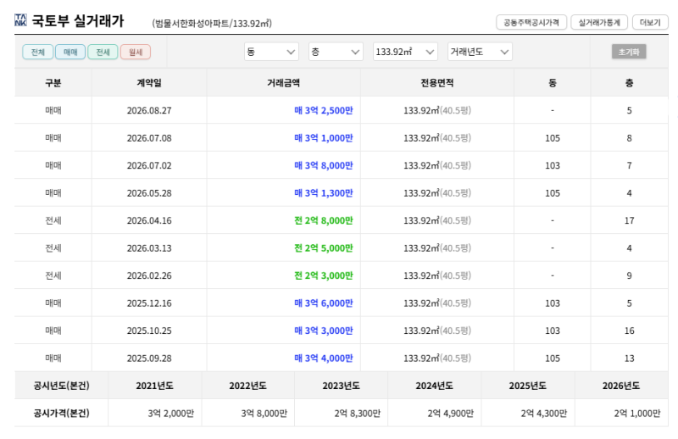Select contract date 2026.05.28
The width and height of the screenshot is (678, 439).
[149, 193]
